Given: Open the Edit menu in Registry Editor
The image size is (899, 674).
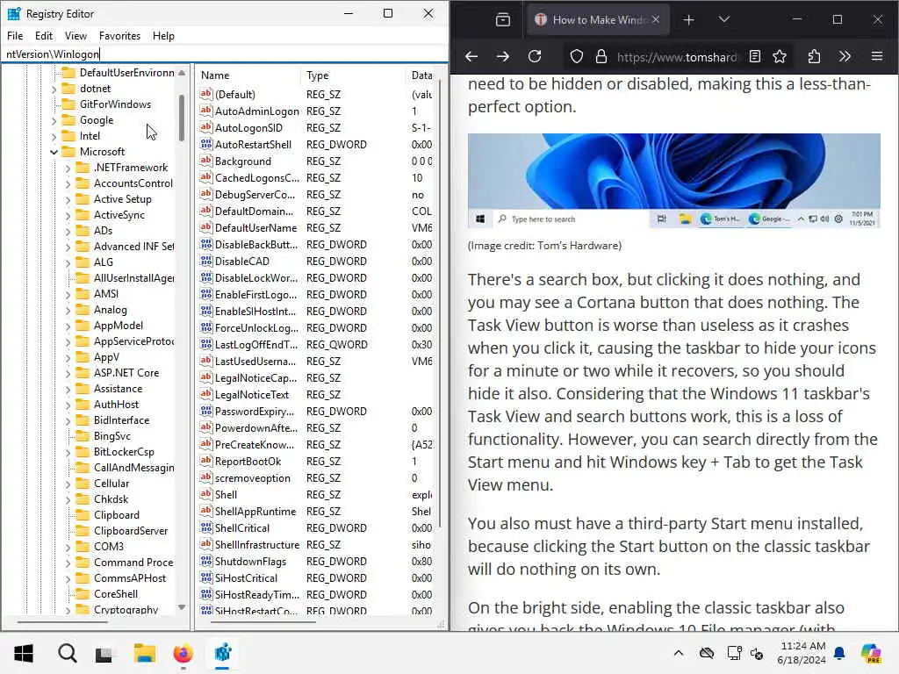Looking at the screenshot, I should (44, 35).
